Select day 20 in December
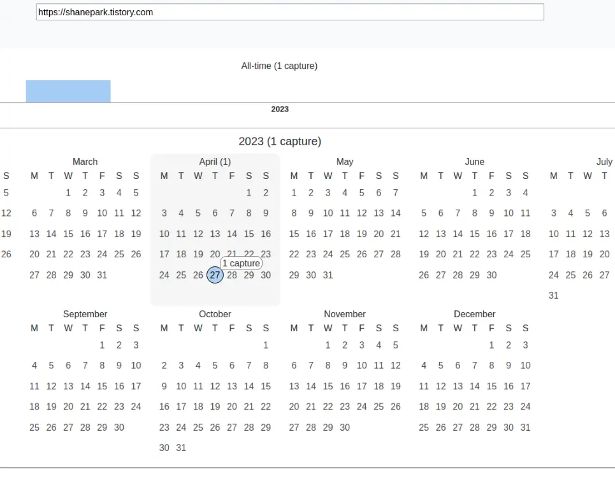Viewport: 615px width, 481px height. click(x=458, y=407)
